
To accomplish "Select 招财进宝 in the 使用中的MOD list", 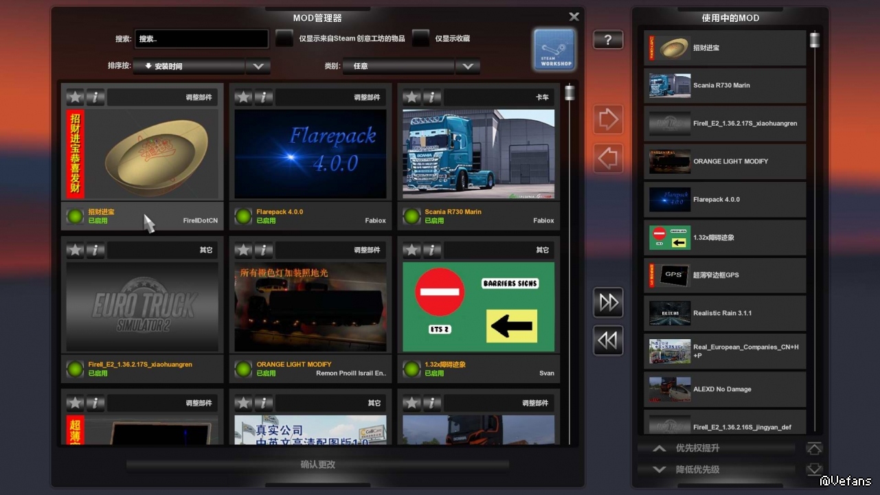I will tap(725, 48).
